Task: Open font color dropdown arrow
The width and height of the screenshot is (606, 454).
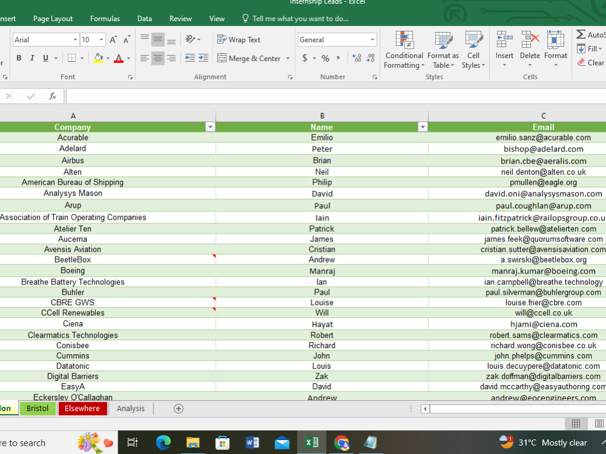Action: [x=128, y=58]
